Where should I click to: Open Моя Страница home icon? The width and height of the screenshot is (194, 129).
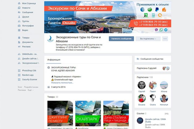click(x=19, y=3)
